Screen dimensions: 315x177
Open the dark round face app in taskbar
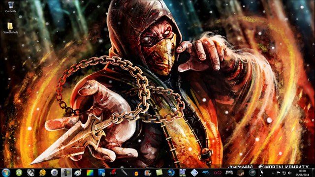tap(252, 173)
